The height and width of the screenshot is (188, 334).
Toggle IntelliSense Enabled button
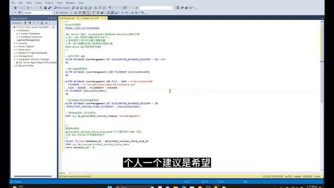(x=88, y=13)
